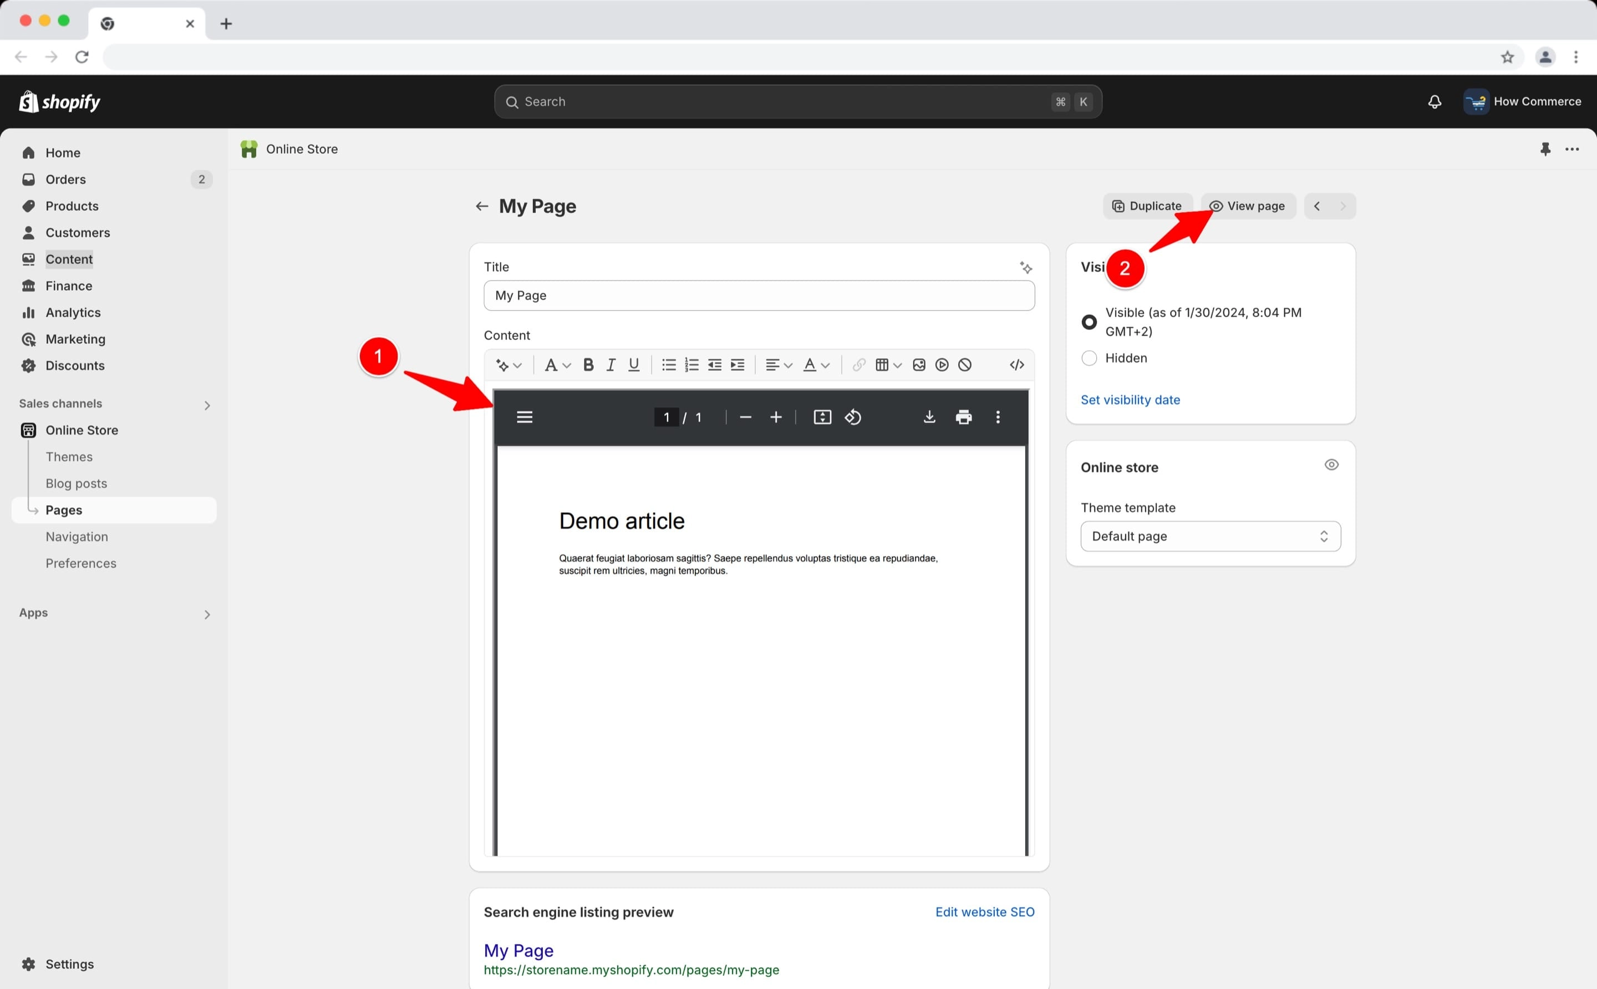Viewport: 1597px width, 989px height.
Task: Select the Visible radio option
Action: 1089,322
